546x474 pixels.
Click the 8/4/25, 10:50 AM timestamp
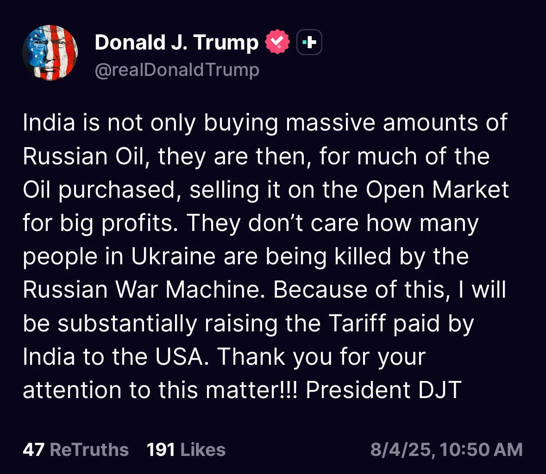tap(446, 449)
